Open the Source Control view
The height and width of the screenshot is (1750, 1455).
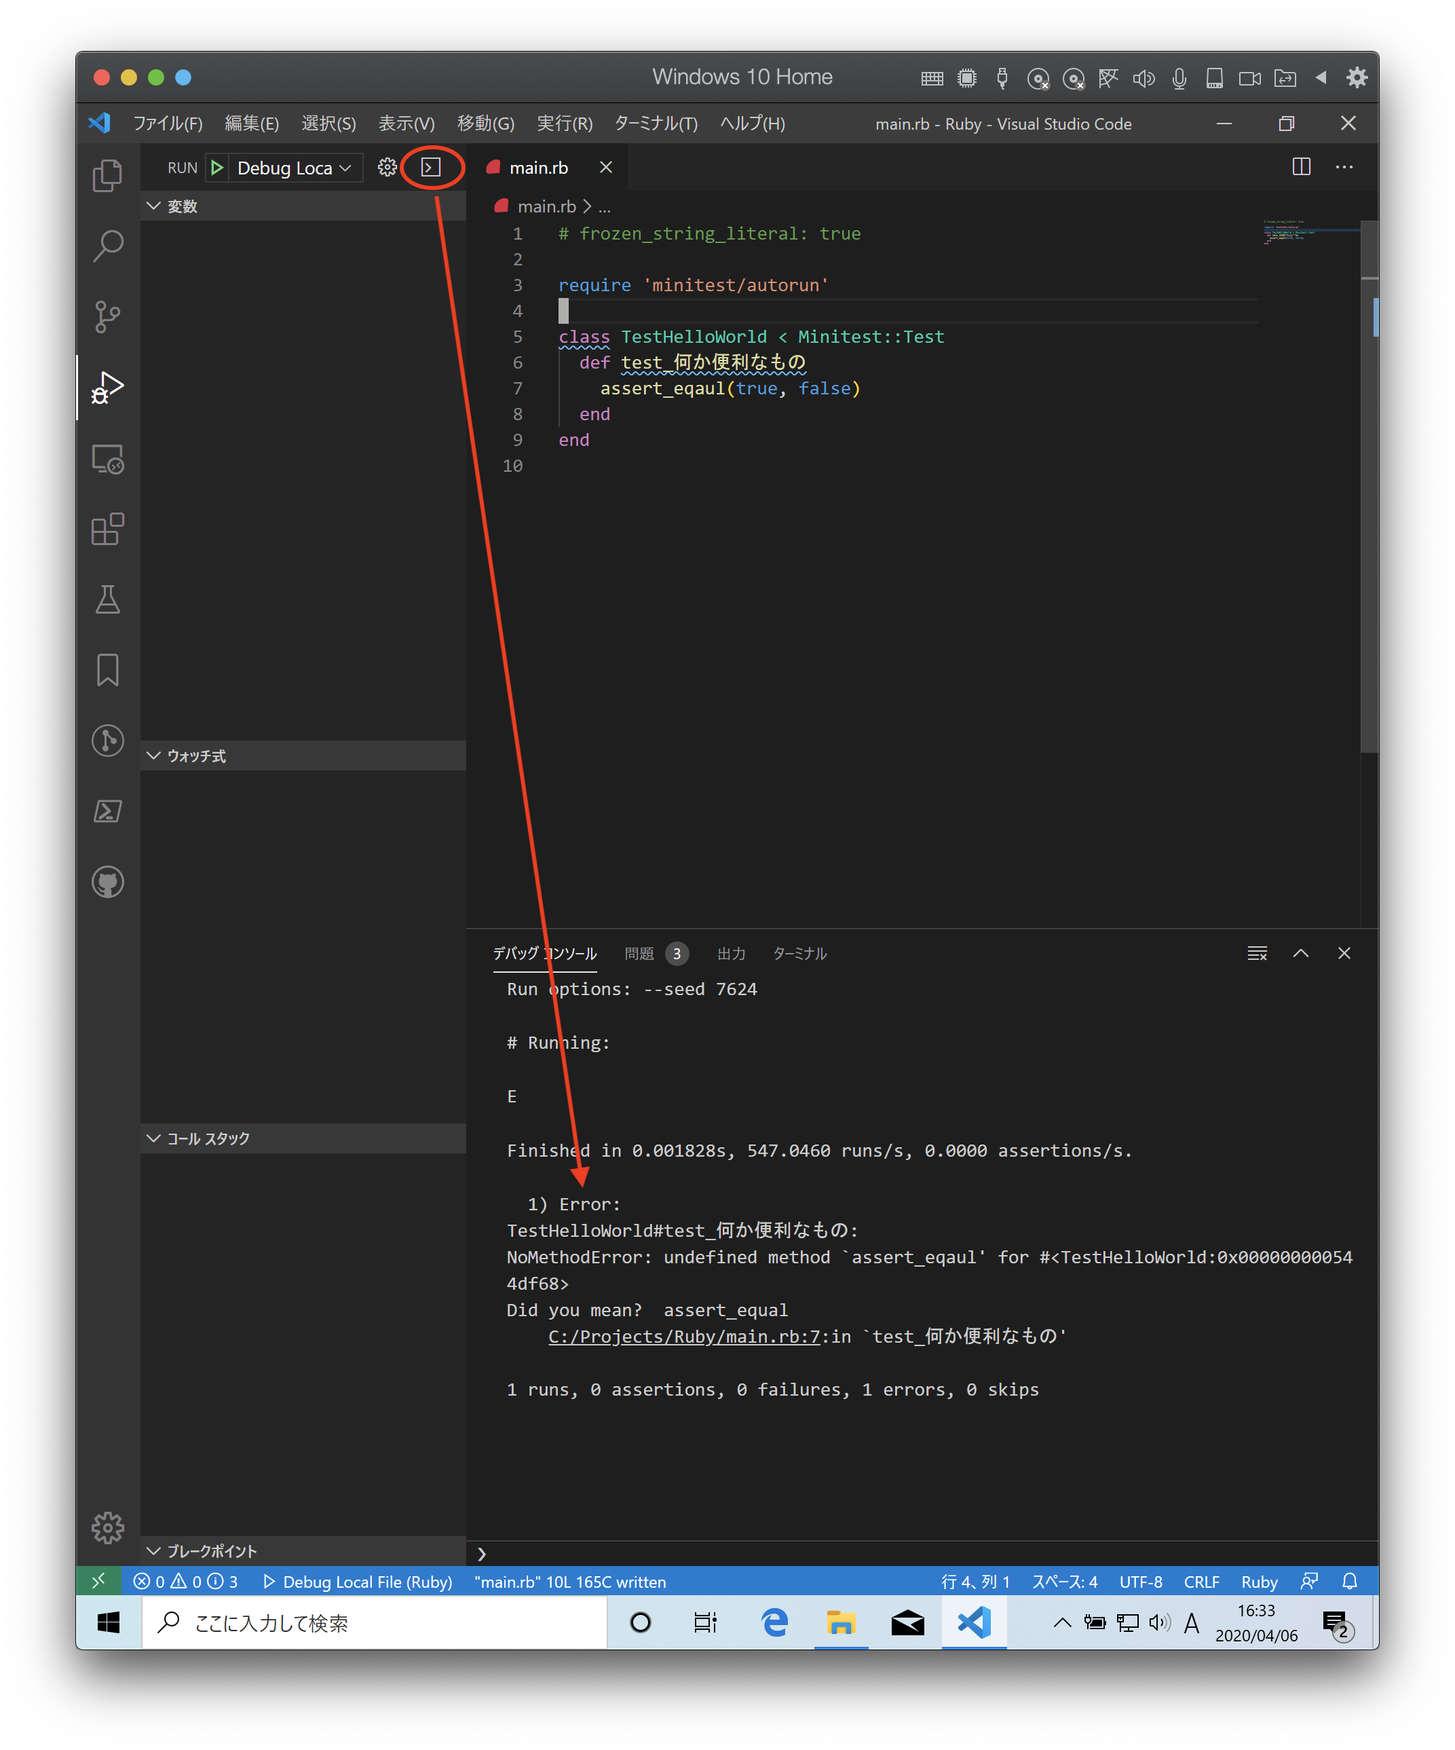click(x=107, y=316)
